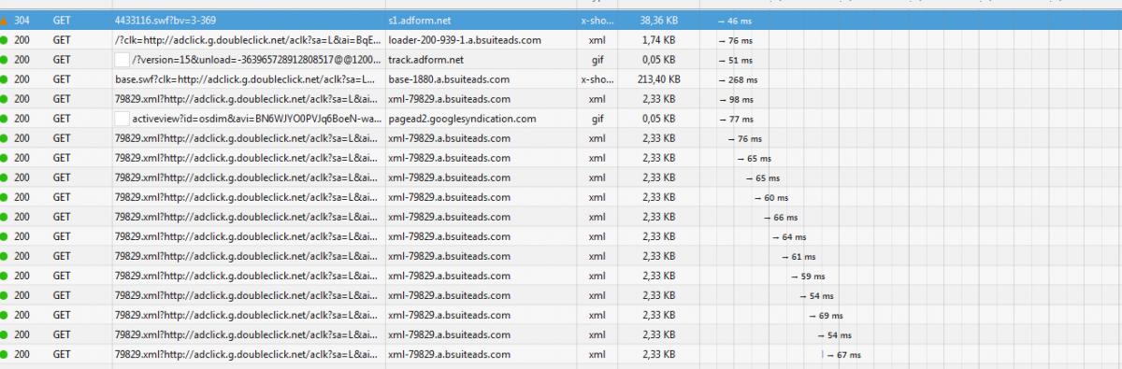
Task: Click the gif thumbnail beside /?version=15 request
Action: [121, 60]
